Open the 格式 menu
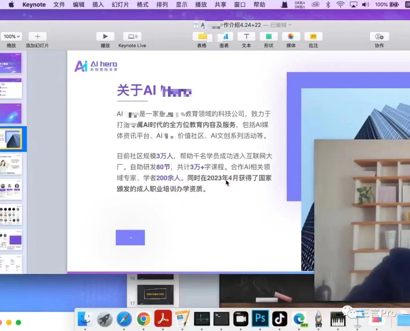410x331 pixels. tap(143, 5)
